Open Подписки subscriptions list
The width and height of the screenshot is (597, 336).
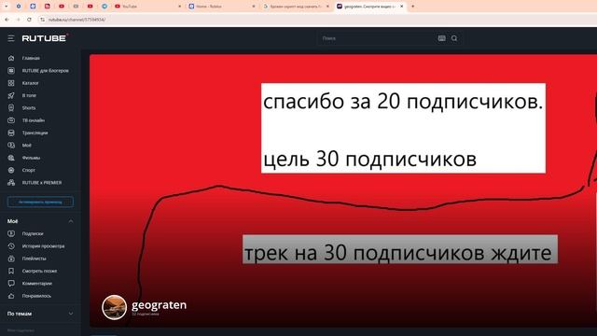[x=33, y=233]
